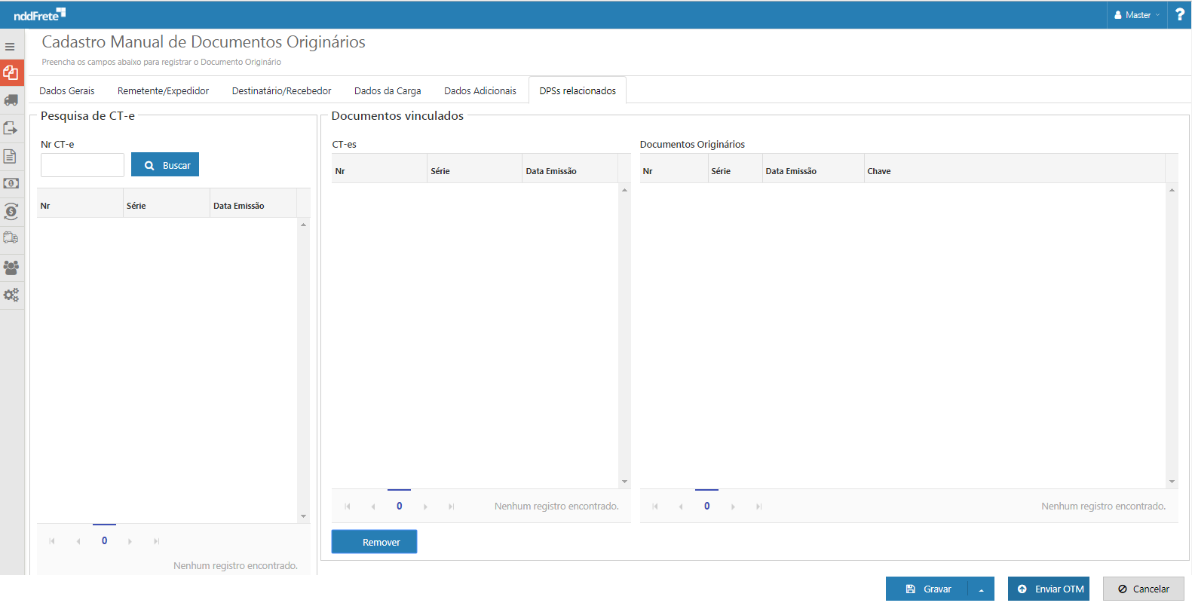This screenshot has width=1192, height=609.
Task: Expand the Master user dropdown
Action: 1137,15
